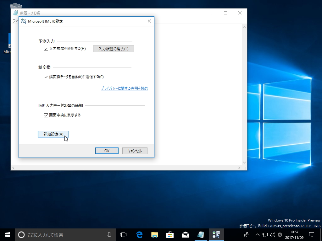
Task: Confirm settings with the OK button
Action: (x=107, y=151)
